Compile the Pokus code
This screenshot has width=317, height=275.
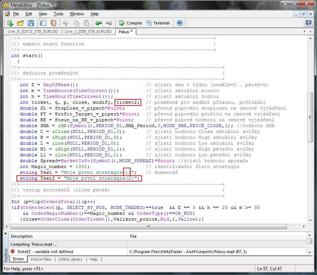click(130, 23)
